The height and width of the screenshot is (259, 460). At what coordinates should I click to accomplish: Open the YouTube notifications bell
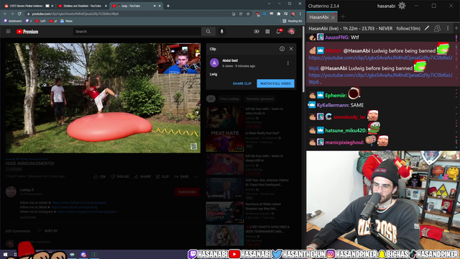278,32
